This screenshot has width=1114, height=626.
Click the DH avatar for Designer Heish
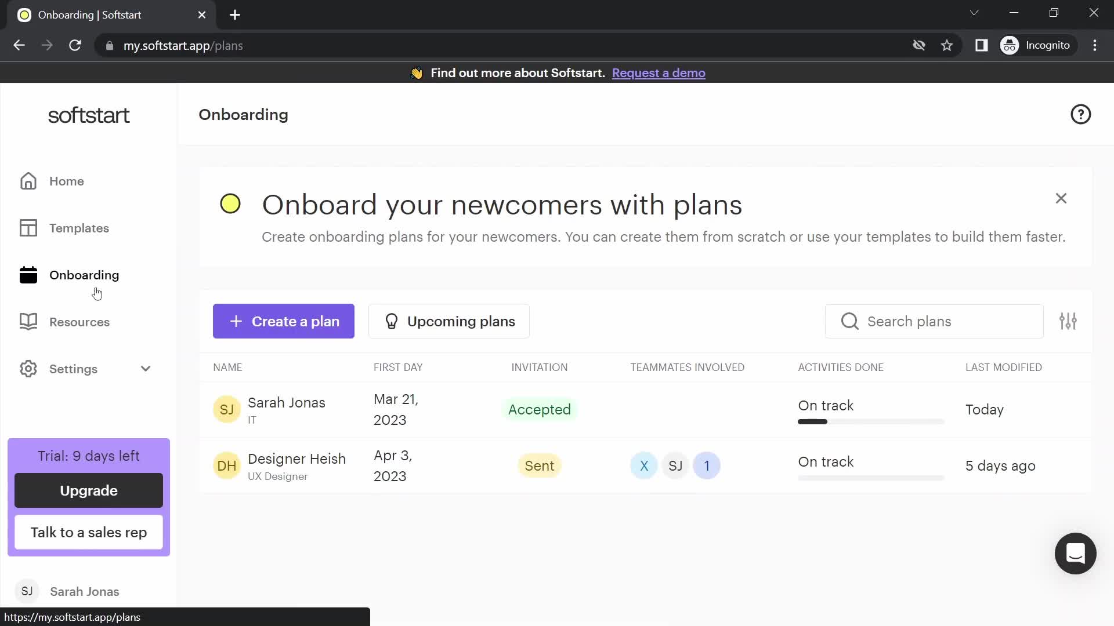point(227,465)
